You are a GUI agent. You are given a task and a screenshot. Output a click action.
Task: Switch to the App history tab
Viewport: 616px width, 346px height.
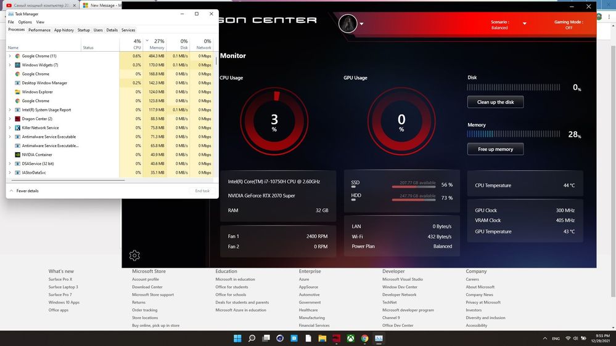[x=64, y=30]
